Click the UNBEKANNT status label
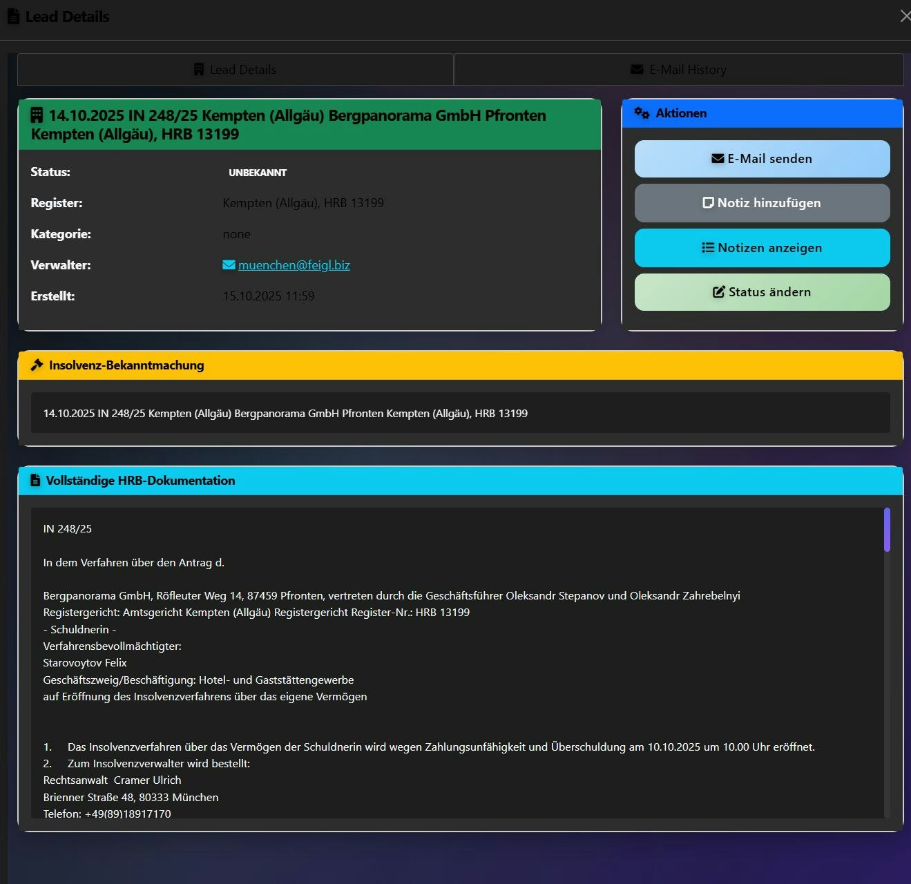 point(258,172)
